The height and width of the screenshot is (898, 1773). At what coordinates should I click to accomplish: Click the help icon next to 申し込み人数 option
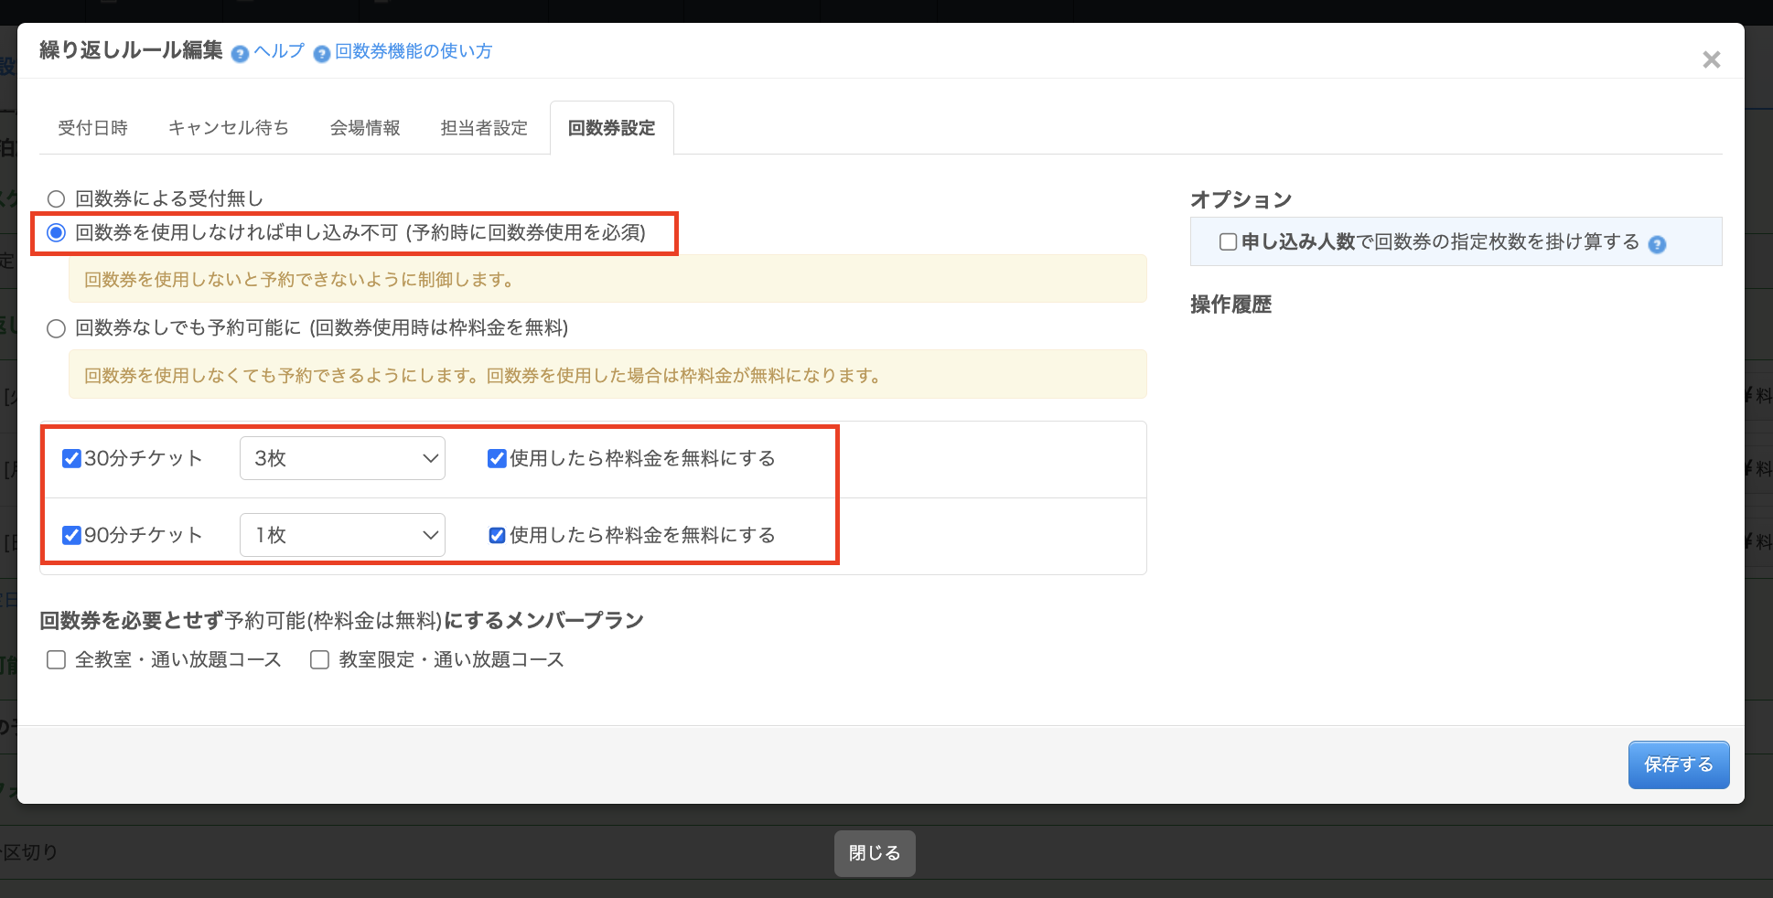pos(1657,244)
